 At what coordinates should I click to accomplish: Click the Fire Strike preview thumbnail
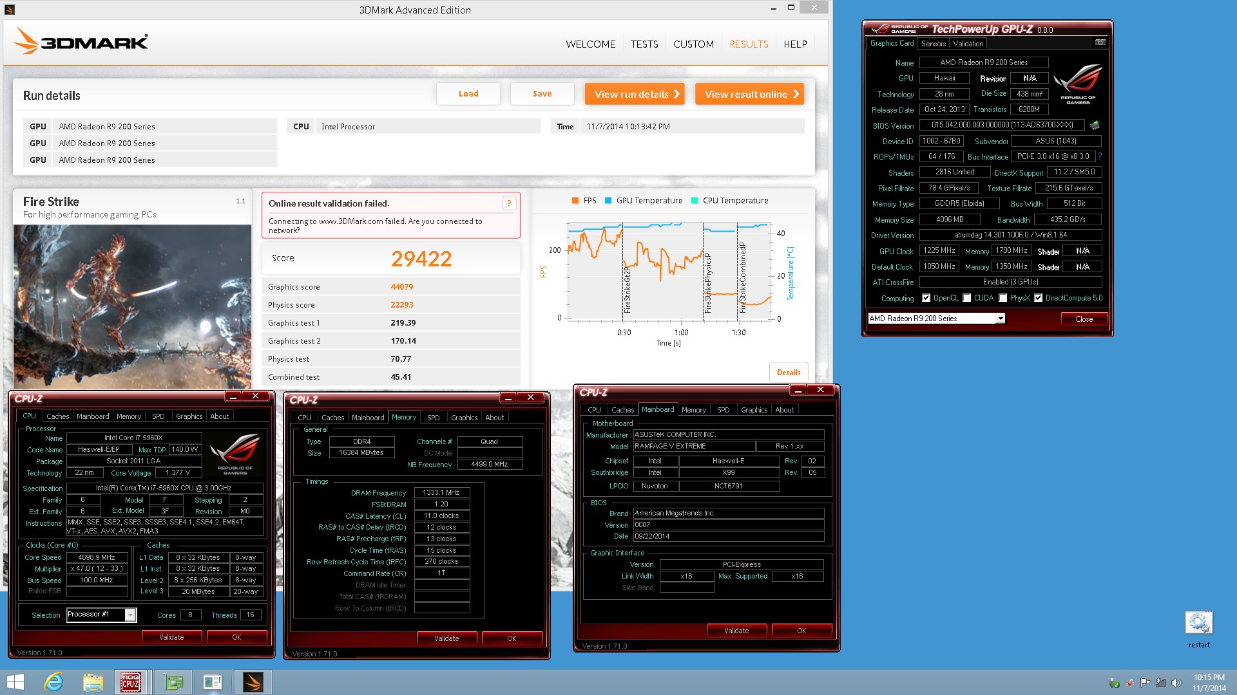(132, 306)
